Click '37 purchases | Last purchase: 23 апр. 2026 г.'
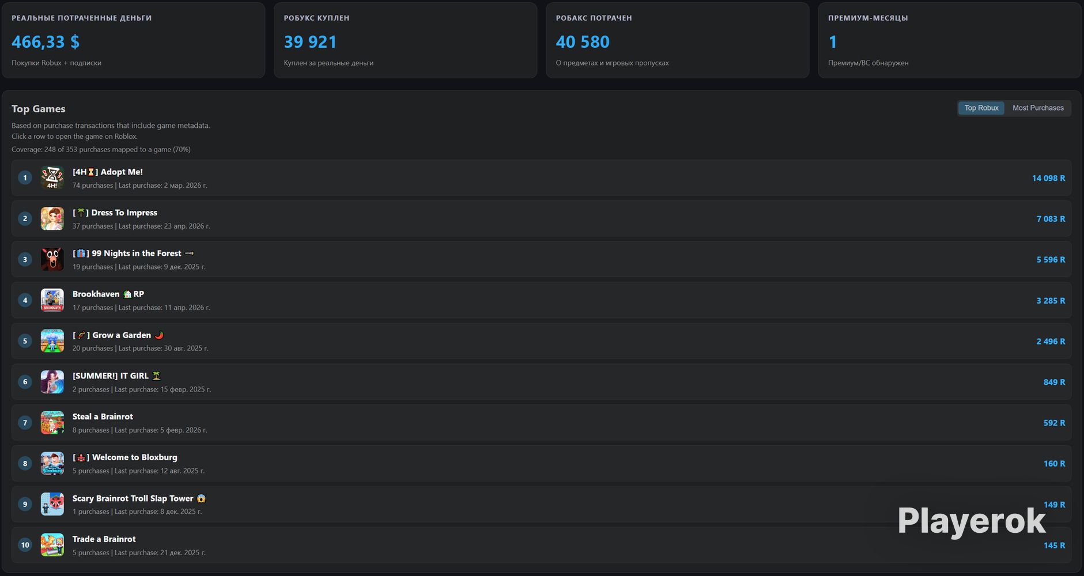 (141, 226)
